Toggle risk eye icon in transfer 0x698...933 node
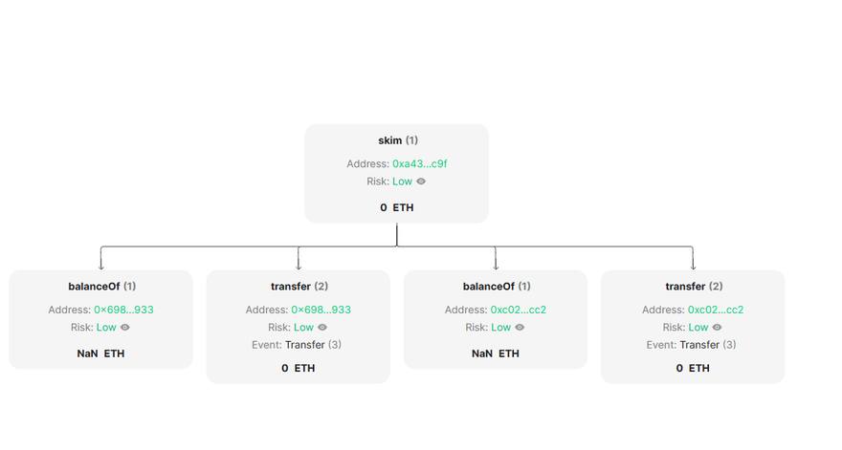The height and width of the screenshot is (450, 842). [322, 328]
